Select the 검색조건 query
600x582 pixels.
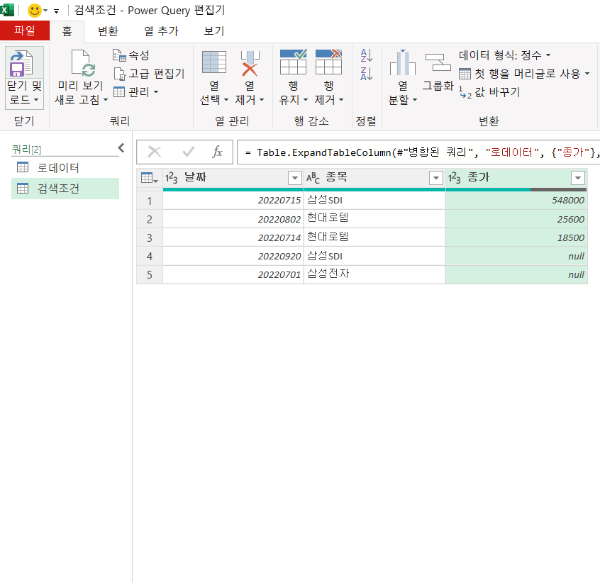(x=65, y=188)
